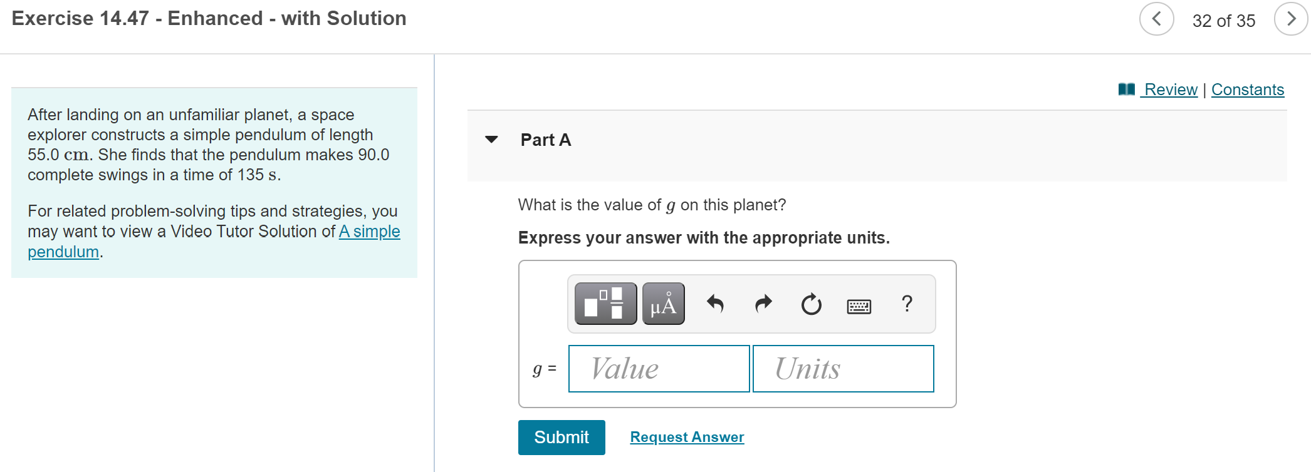The image size is (1311, 472).
Task: Go to next exercise arrow
Action: [1291, 19]
